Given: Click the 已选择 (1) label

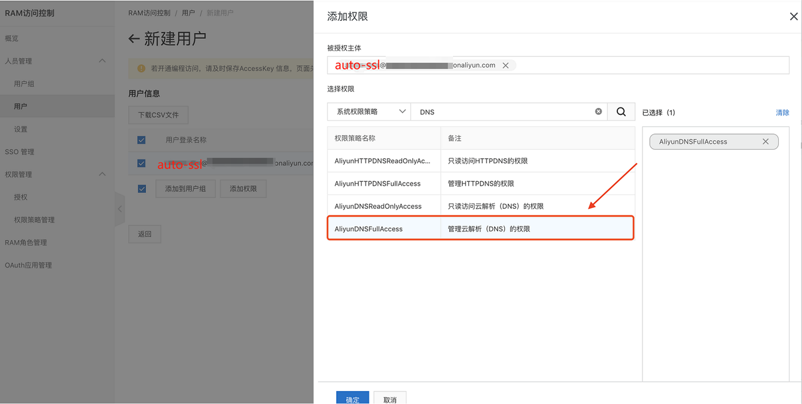Looking at the screenshot, I should point(658,112).
